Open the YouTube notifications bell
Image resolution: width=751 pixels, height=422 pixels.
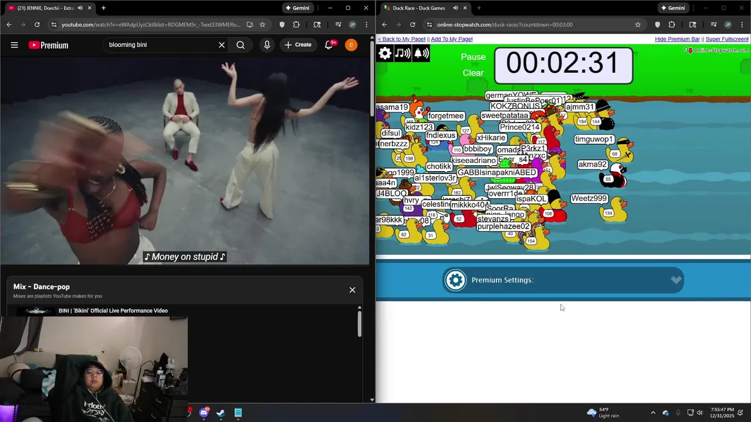coord(329,45)
